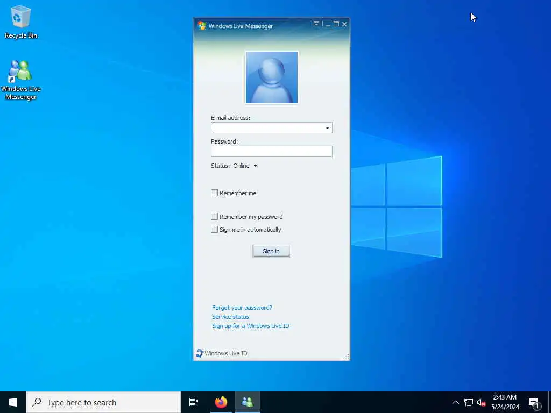Open the Windows Start menu
This screenshot has width=551, height=413.
click(13, 402)
